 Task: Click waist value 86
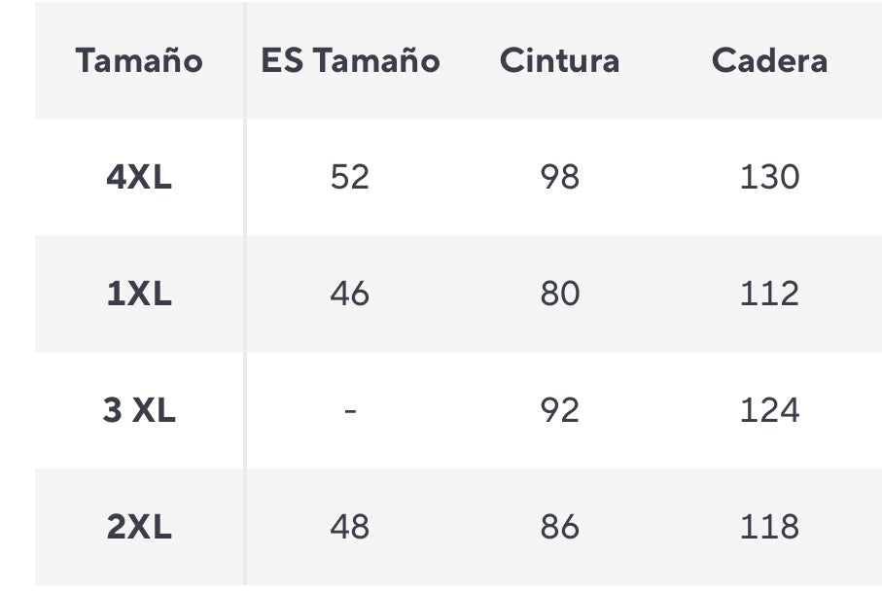pyautogui.click(x=560, y=527)
